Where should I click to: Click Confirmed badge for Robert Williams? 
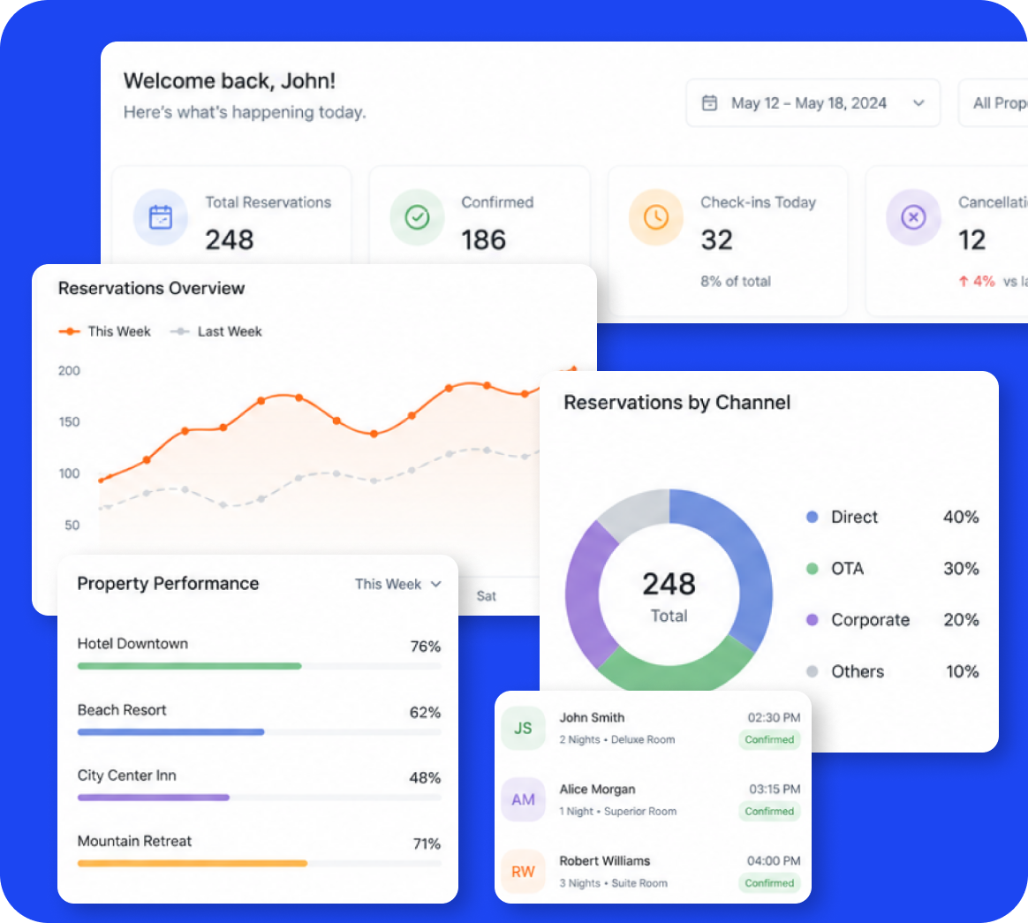click(x=769, y=883)
